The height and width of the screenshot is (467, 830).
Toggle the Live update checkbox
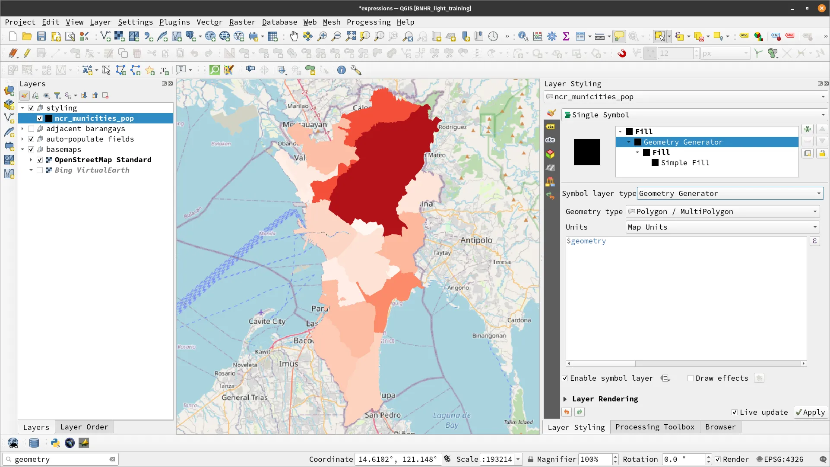734,413
